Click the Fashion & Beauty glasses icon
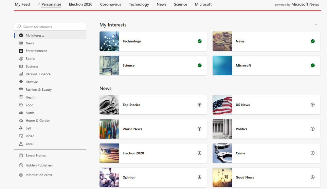The image size is (327, 189). pos(21,89)
